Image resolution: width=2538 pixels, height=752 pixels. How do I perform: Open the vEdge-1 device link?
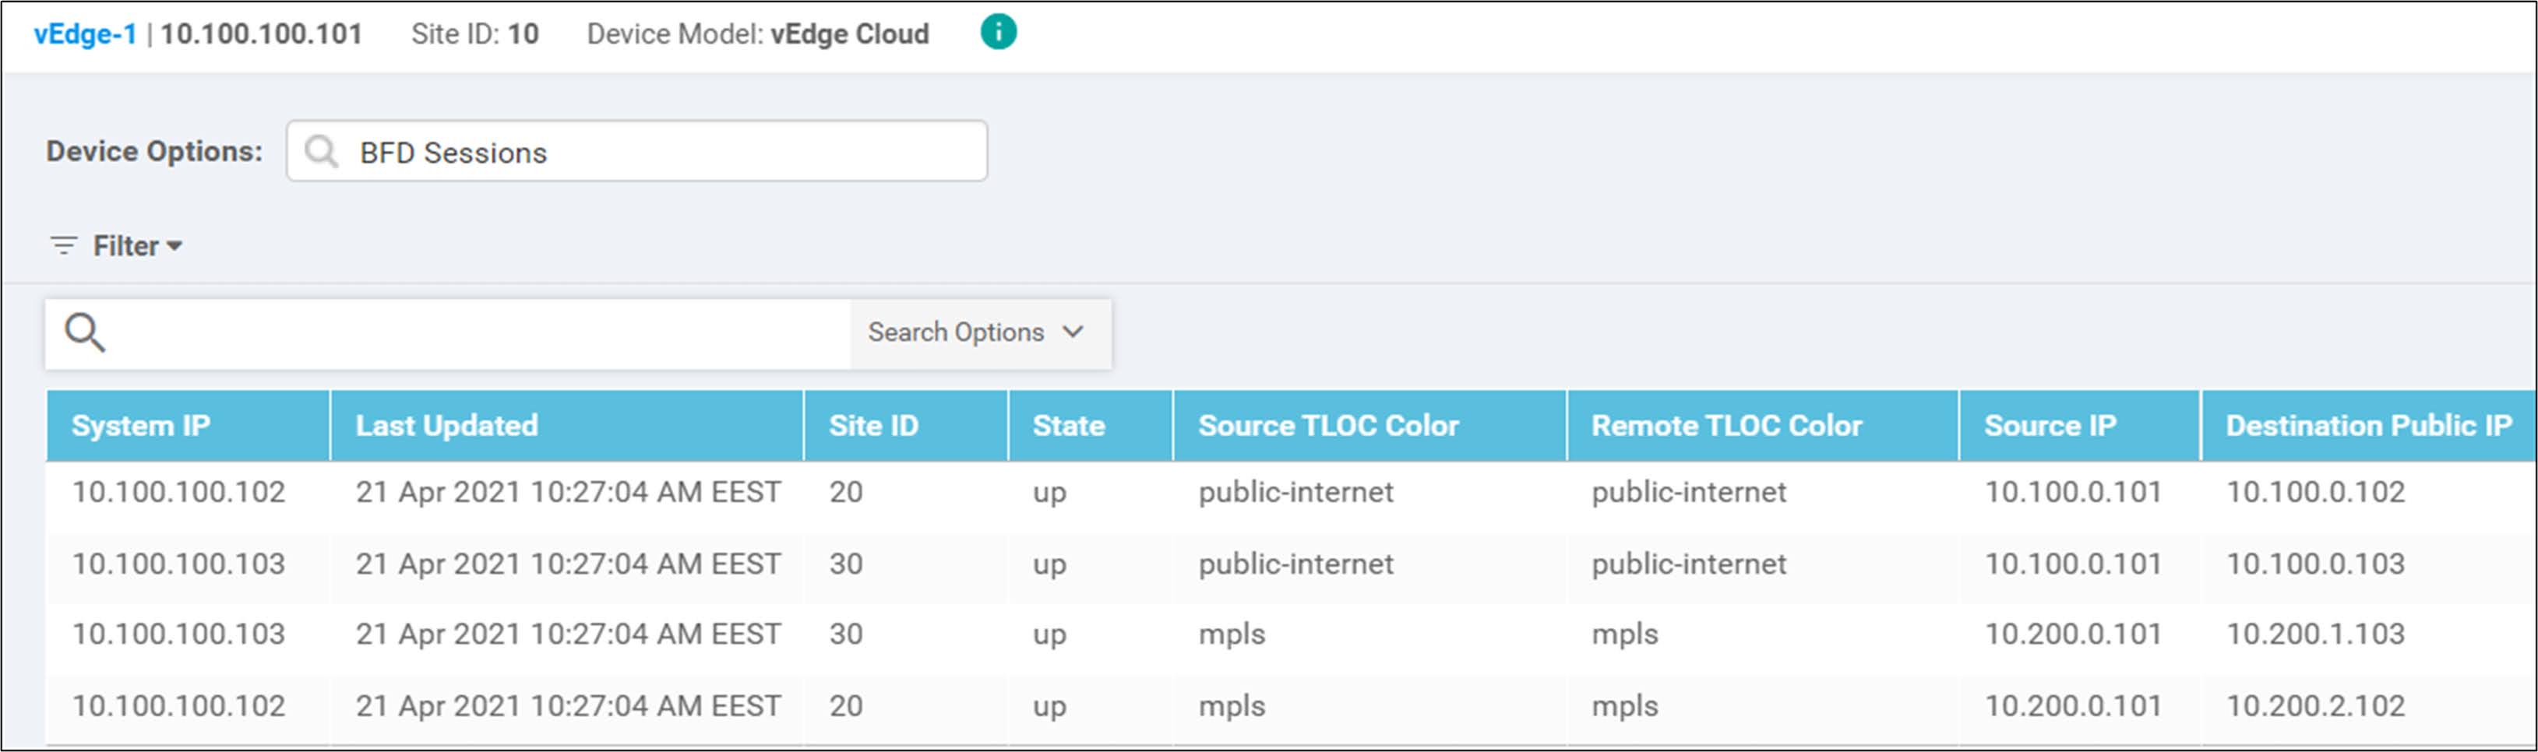click(x=85, y=34)
